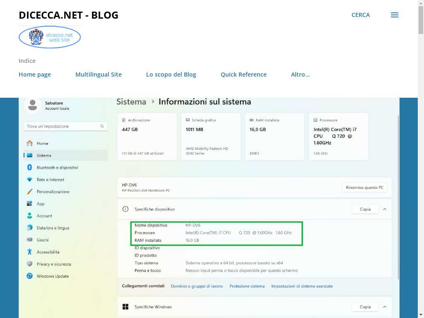
Task: Click the App icon in sidebar
Action: [29, 204]
